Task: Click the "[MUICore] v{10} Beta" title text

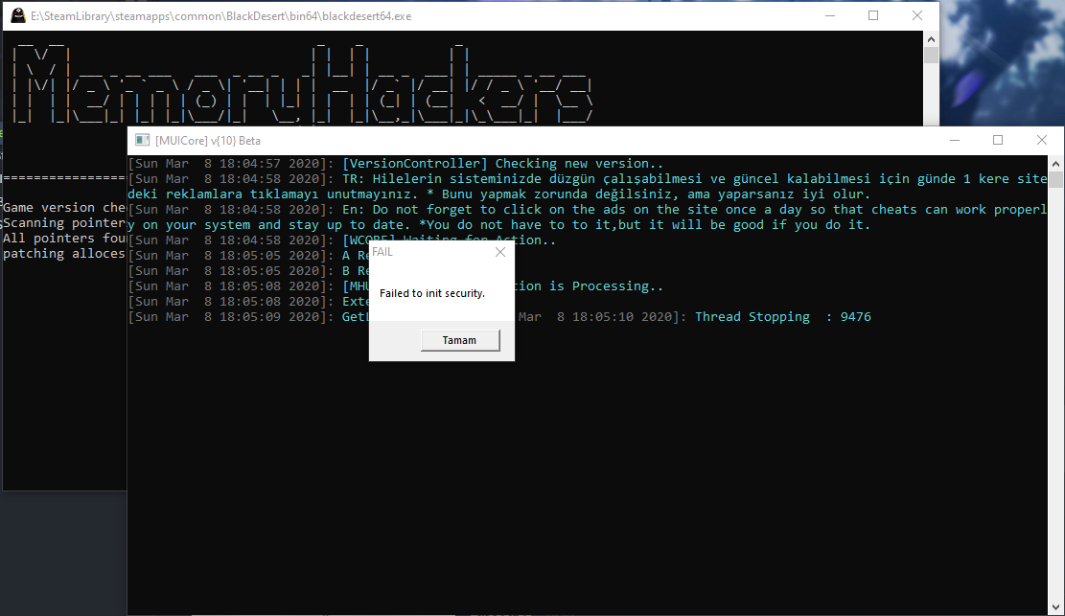Action: point(208,141)
